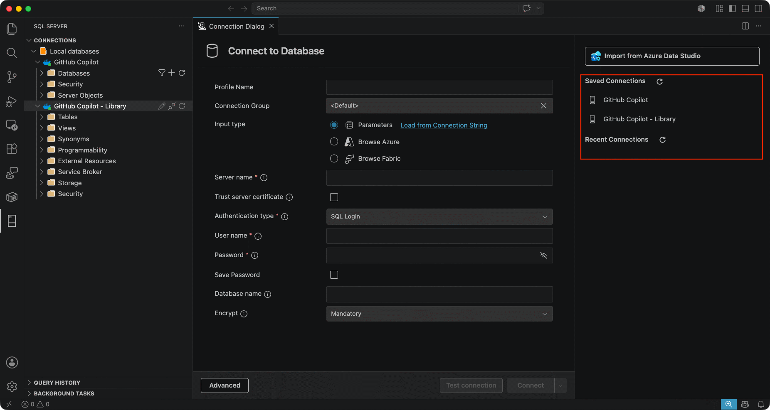
Task: Click the Profile Name input field
Action: 439,87
